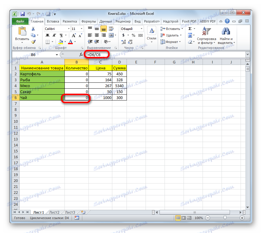
Task: Click the decrease decimal icon
Action: click(x=130, y=42)
